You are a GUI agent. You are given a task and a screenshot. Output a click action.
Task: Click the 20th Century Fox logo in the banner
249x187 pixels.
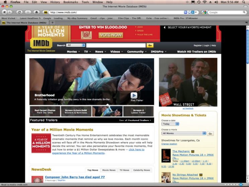86,35
